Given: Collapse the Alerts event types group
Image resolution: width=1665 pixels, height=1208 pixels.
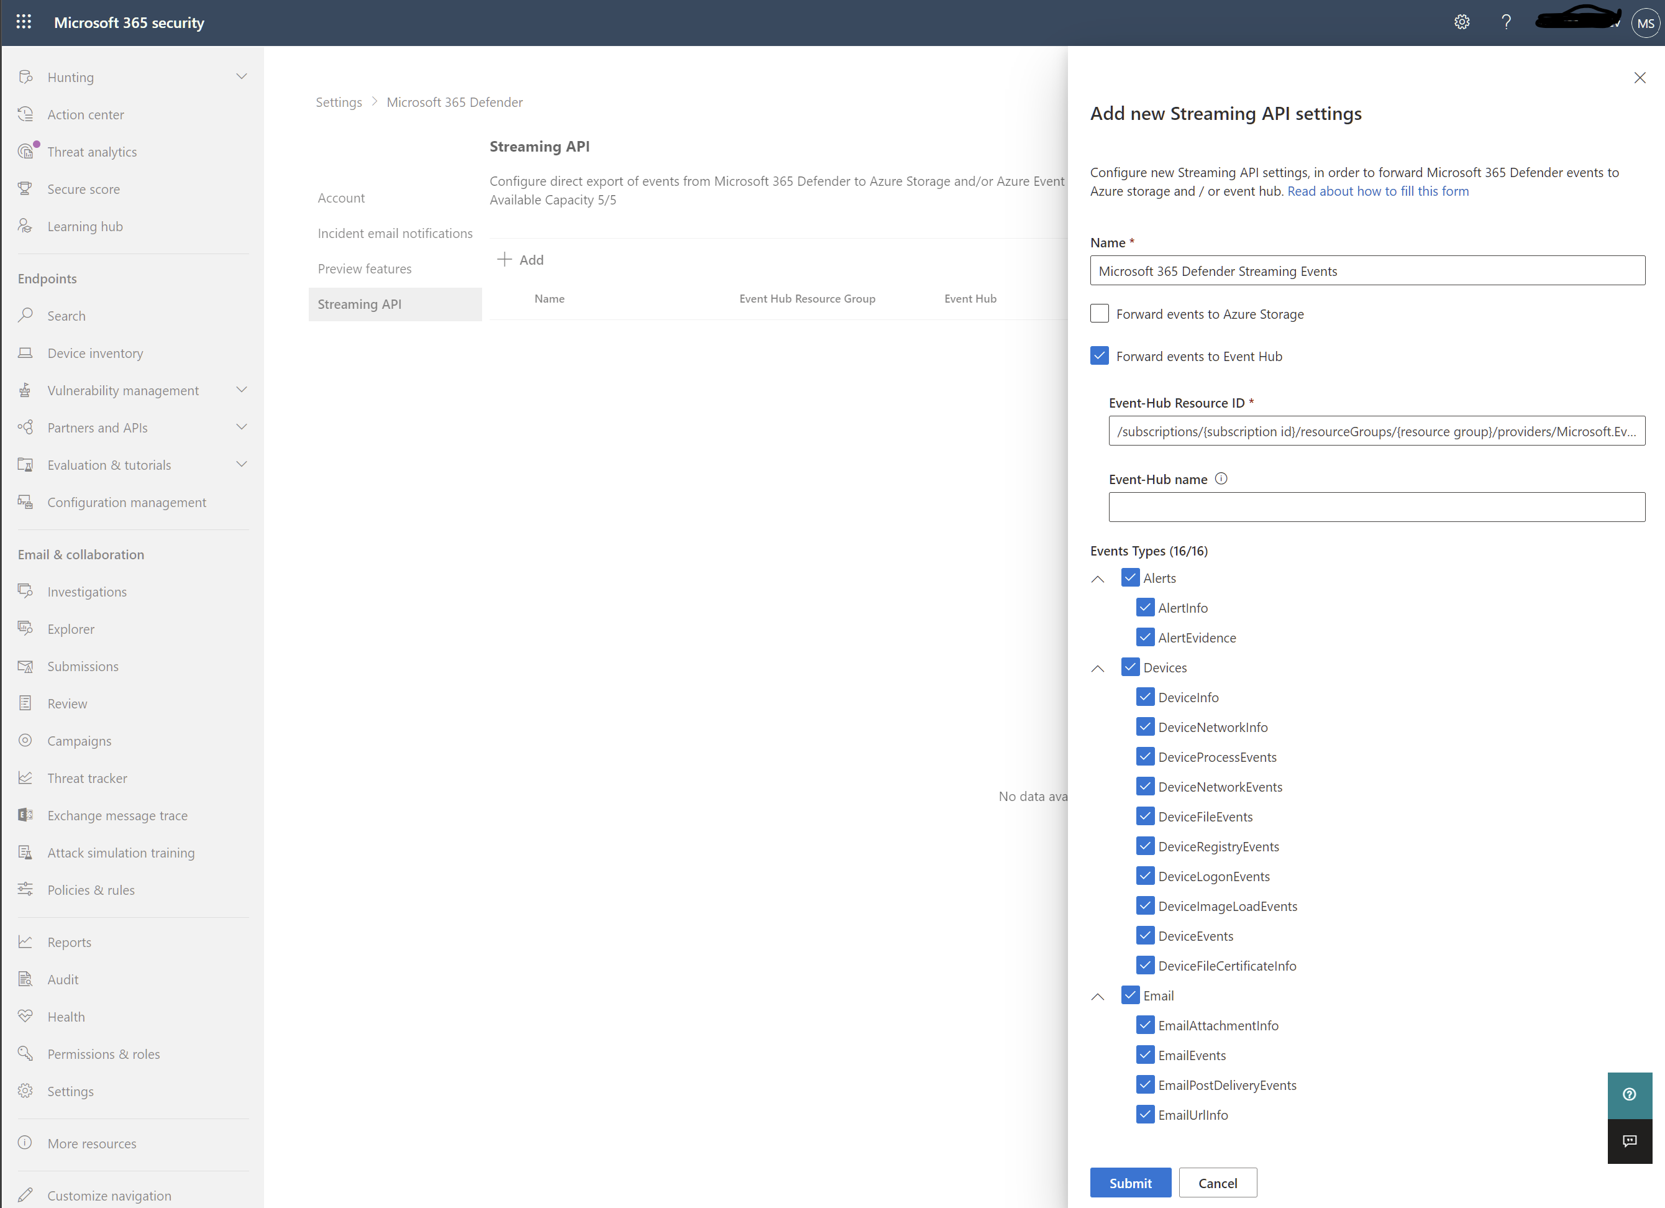Looking at the screenshot, I should coord(1098,579).
